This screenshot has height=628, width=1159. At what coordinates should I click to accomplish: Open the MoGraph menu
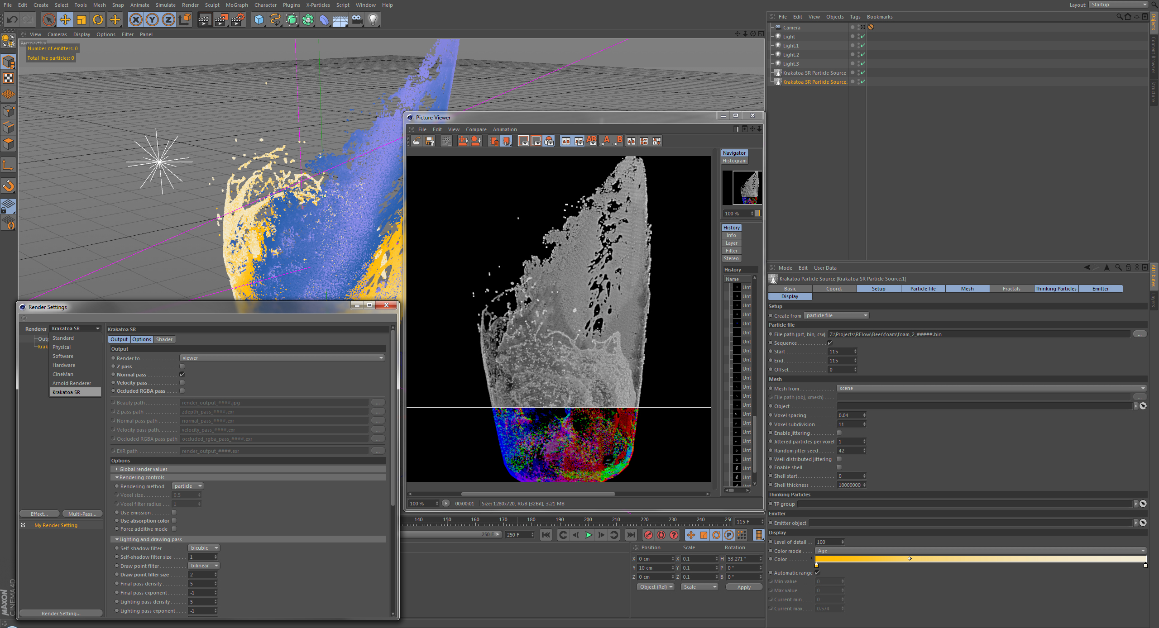[x=236, y=5]
